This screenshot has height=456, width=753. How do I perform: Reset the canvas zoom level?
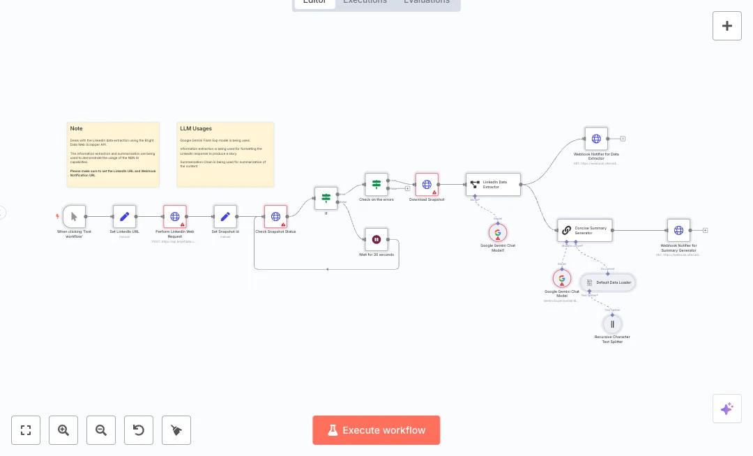pyautogui.click(x=139, y=430)
